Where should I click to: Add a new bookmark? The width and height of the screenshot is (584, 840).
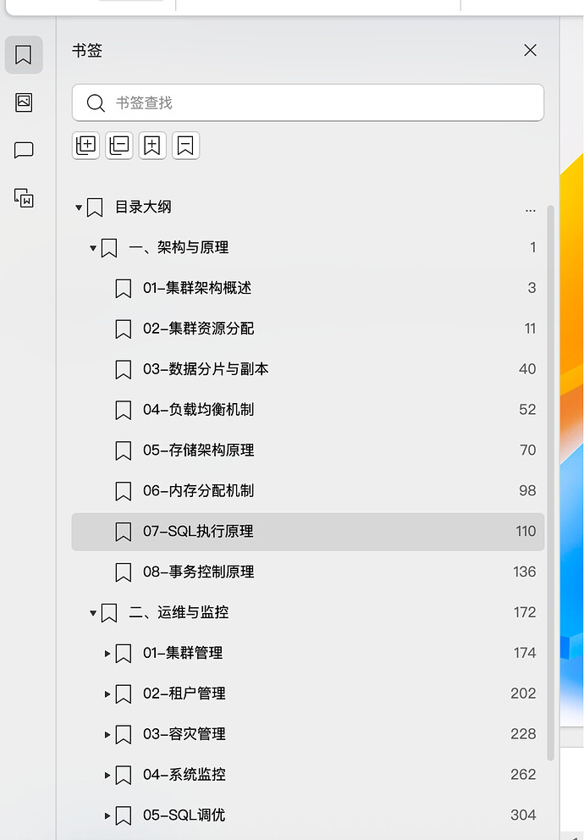coord(152,146)
